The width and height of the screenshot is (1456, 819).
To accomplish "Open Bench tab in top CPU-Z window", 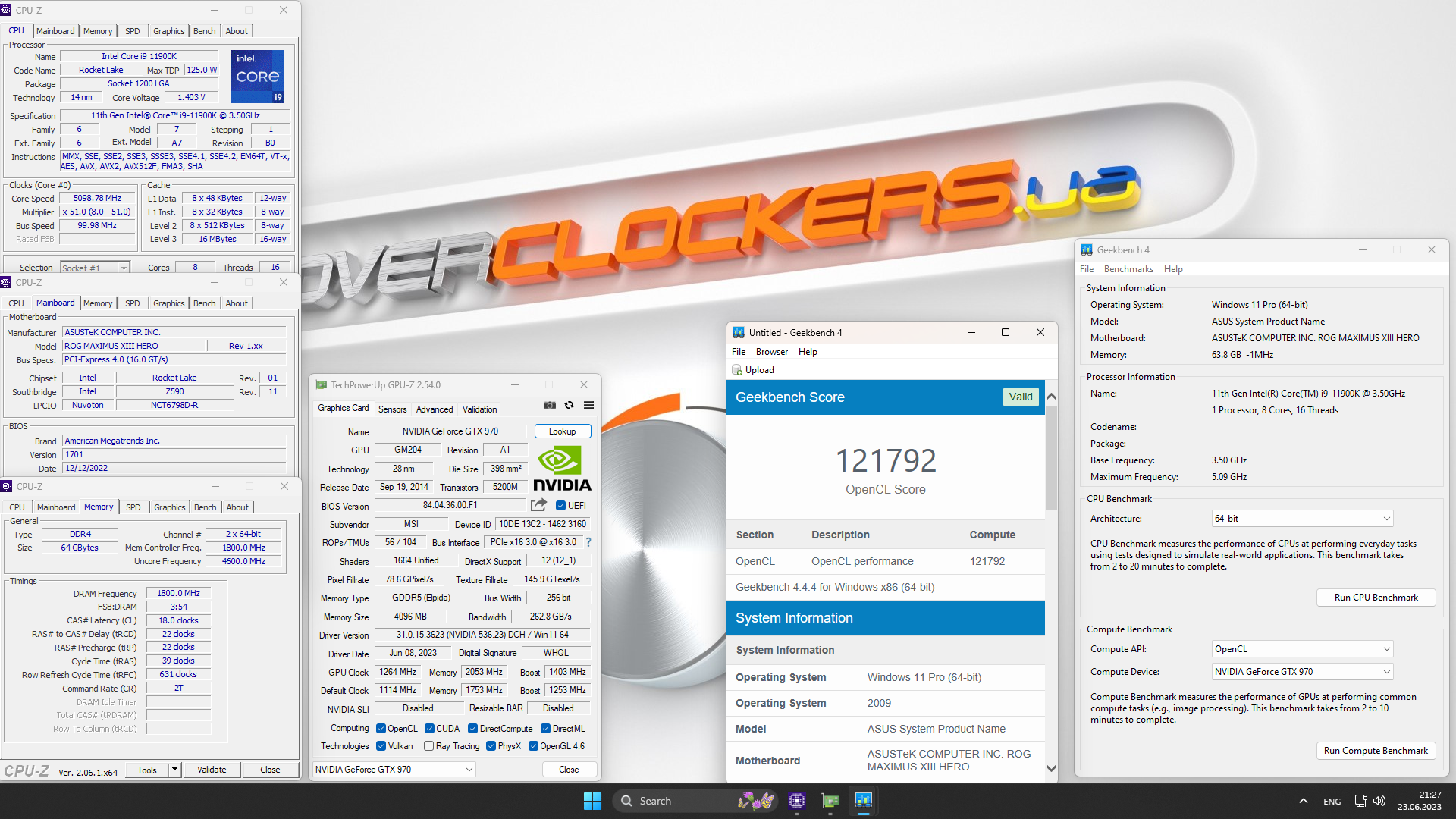I will [205, 31].
